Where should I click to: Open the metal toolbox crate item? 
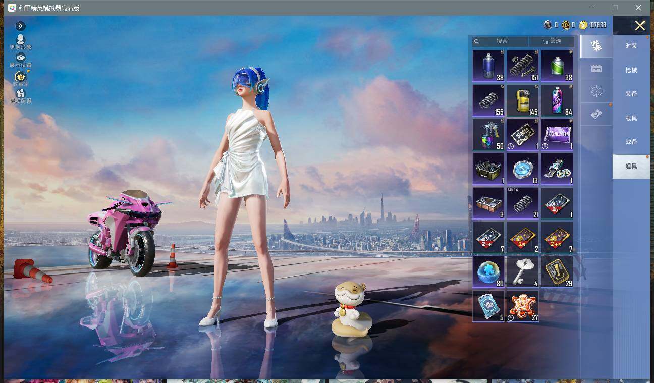pyautogui.click(x=488, y=169)
